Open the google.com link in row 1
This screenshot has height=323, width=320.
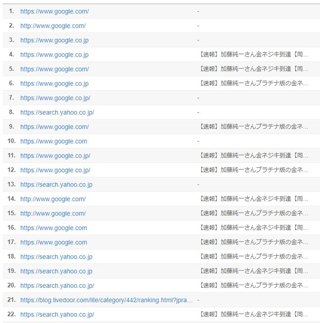[54, 11]
